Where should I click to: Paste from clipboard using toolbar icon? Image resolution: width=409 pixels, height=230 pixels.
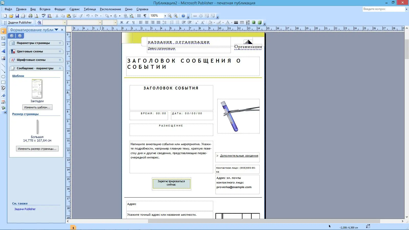click(x=69, y=16)
